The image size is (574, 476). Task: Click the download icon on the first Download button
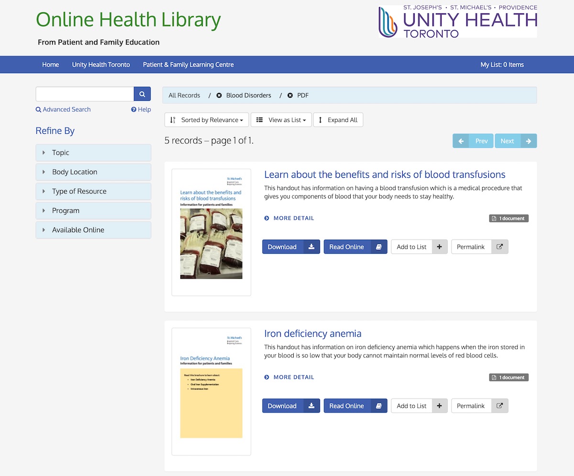(x=311, y=247)
